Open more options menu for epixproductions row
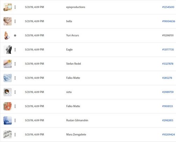The width and height of the screenshot is (176, 142). [15, 7]
